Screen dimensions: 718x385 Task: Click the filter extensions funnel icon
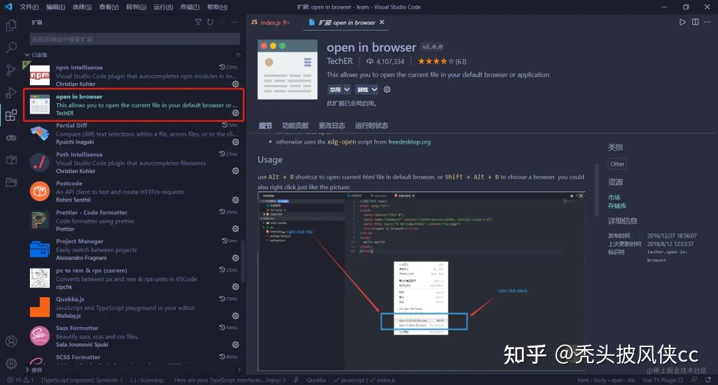coord(198,22)
